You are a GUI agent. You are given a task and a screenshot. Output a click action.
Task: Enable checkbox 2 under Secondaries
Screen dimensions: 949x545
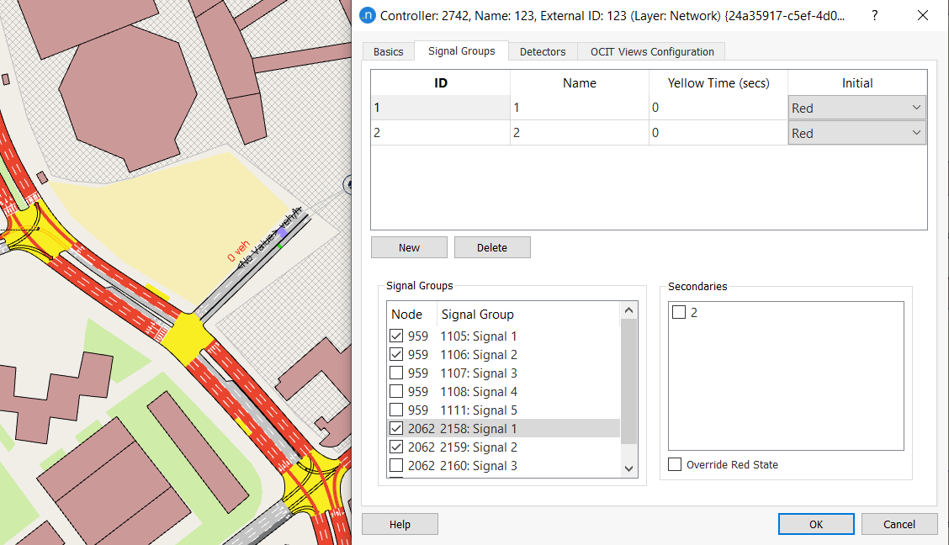click(x=677, y=312)
